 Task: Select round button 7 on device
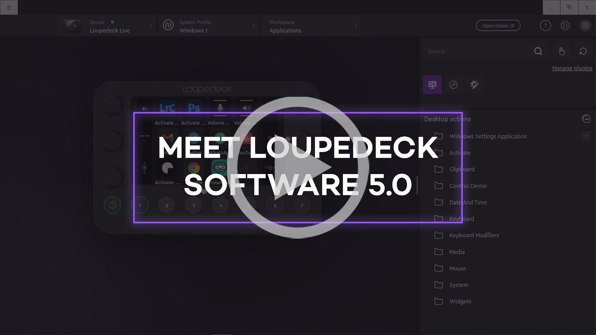click(302, 205)
